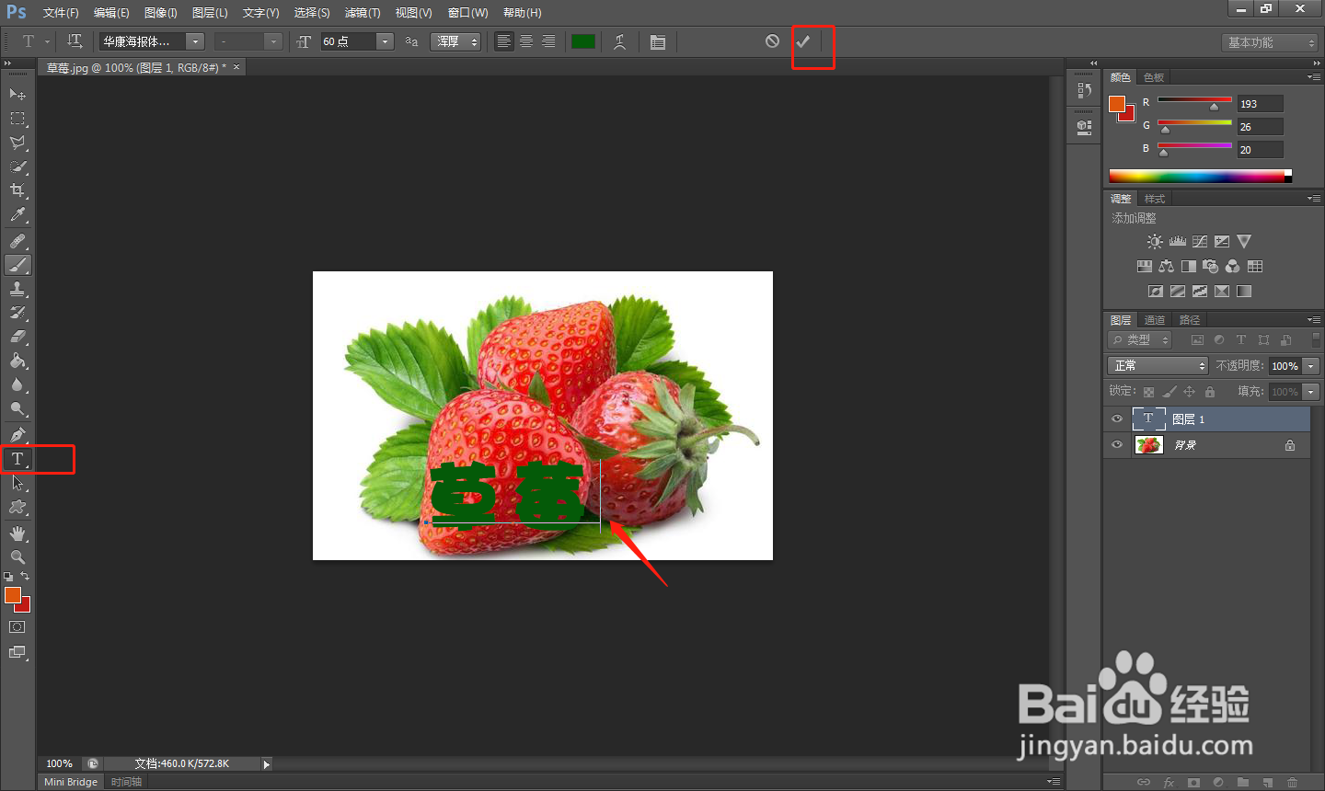Select the Quick Selection tool

click(17, 166)
